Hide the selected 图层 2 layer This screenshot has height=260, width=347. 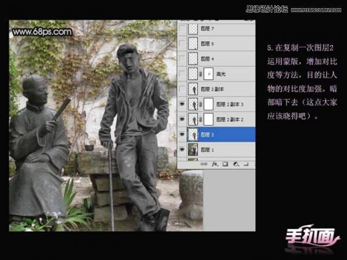point(182,134)
